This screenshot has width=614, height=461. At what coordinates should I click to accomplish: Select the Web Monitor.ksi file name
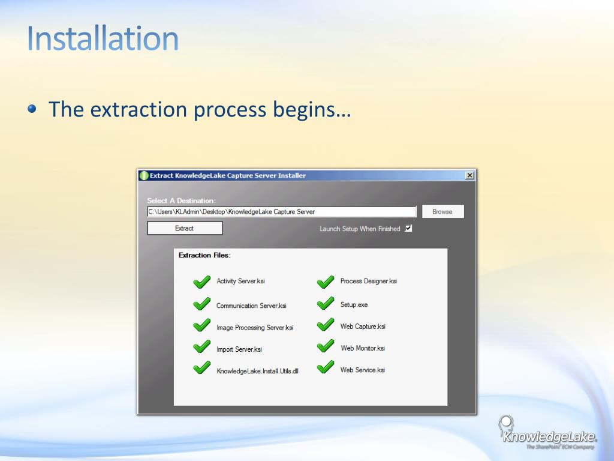[x=363, y=348]
